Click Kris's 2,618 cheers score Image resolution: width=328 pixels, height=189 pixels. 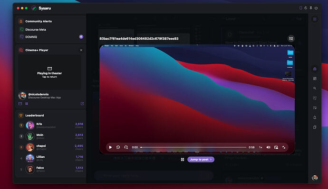[79, 124]
